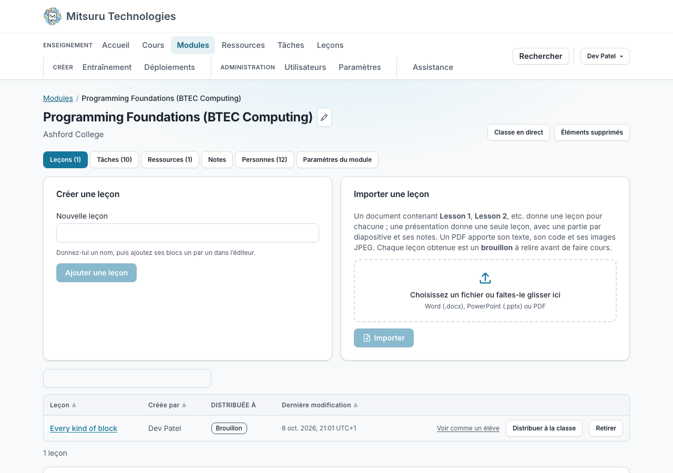The width and height of the screenshot is (673, 473).
Task: Click the Mitsuru Technologies logo icon
Action: tap(53, 16)
